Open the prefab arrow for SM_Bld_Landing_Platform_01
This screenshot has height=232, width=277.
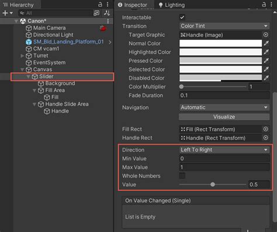(x=110, y=42)
